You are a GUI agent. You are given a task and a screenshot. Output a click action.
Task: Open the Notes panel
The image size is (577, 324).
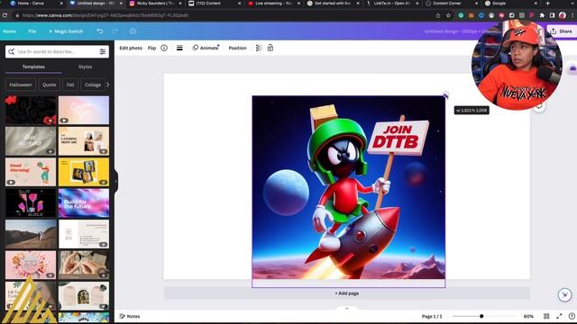tap(130, 316)
